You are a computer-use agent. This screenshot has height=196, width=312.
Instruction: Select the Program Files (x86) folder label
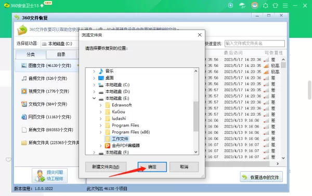131,132
